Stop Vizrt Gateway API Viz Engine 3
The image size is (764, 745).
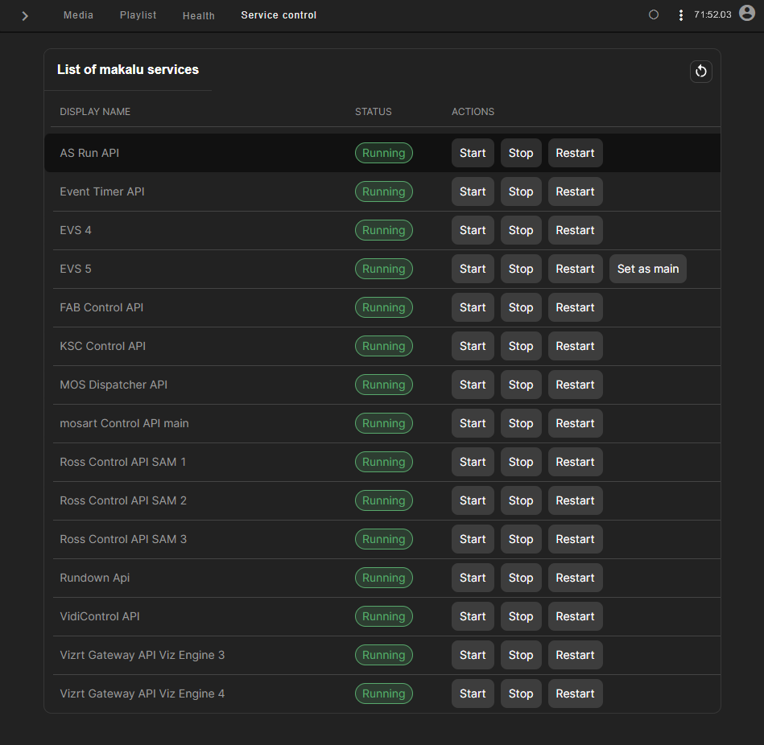tap(521, 655)
